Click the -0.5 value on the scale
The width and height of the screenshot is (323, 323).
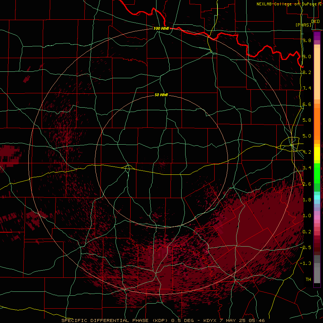point(305,248)
